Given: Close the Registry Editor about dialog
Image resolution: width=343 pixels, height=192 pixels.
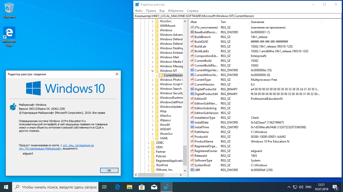Looking at the screenshot, I should coord(117,74).
